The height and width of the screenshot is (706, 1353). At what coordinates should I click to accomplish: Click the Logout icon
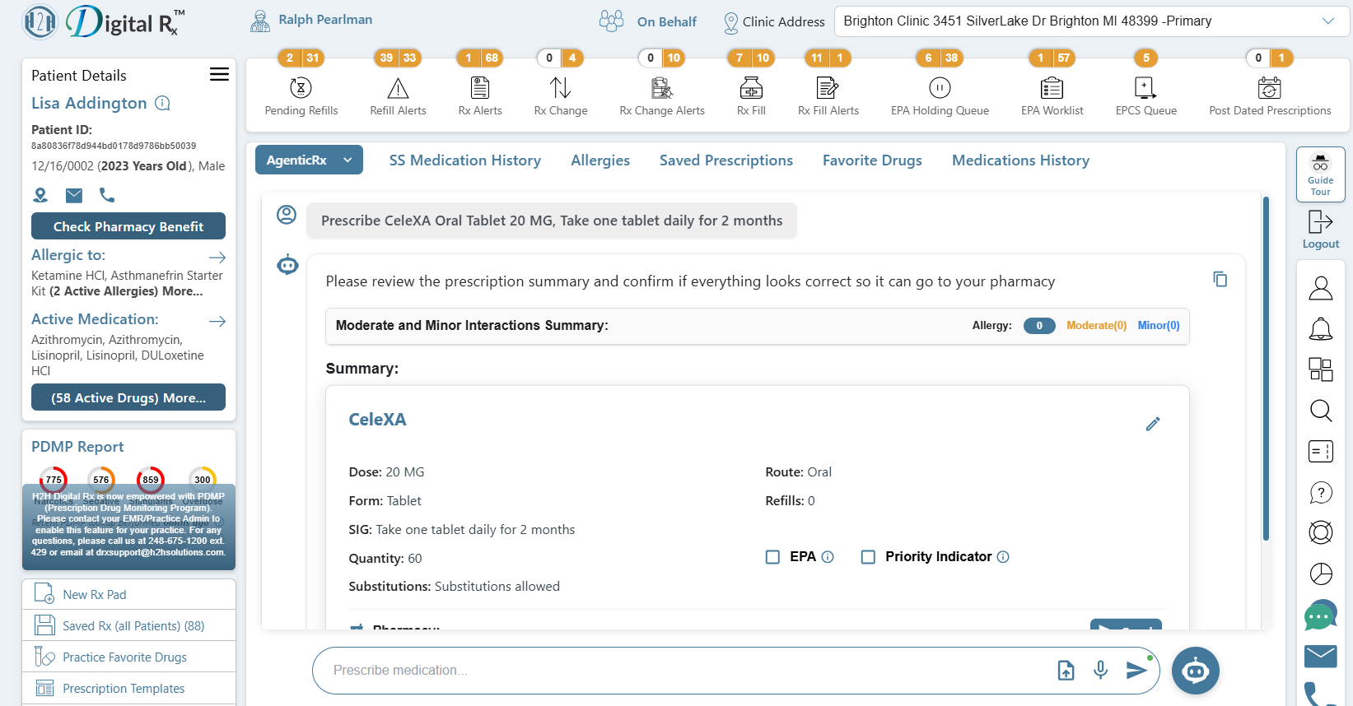[x=1321, y=222]
